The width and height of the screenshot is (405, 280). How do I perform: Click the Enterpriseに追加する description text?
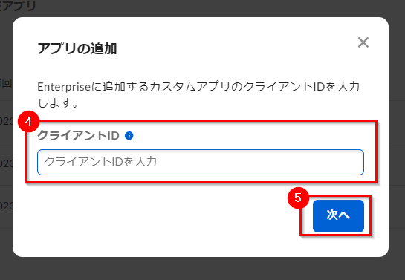point(198,95)
